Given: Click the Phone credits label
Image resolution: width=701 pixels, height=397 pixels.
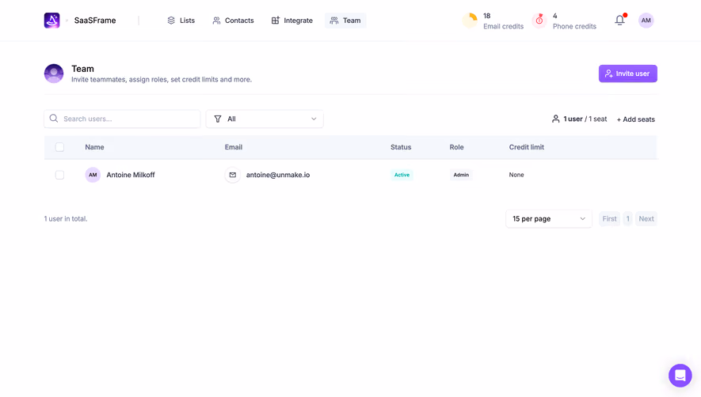Looking at the screenshot, I should (x=574, y=26).
